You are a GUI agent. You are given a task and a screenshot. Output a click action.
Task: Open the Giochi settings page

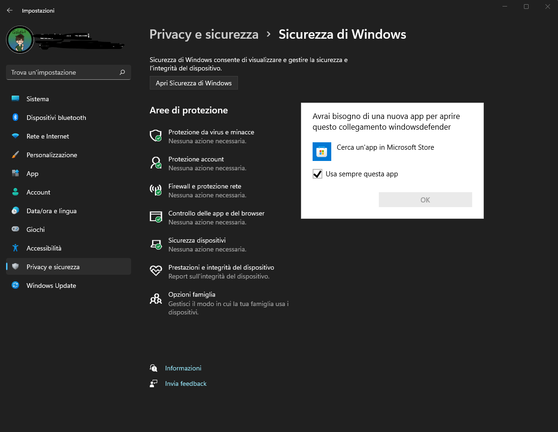tap(68, 230)
